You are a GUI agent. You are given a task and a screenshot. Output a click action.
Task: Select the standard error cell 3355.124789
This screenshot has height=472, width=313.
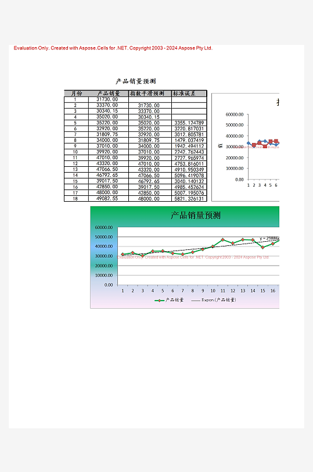tap(189, 123)
